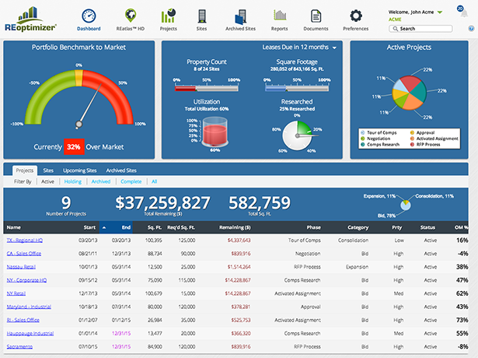Sort by Req'd Sq. Ft. column

(181, 227)
